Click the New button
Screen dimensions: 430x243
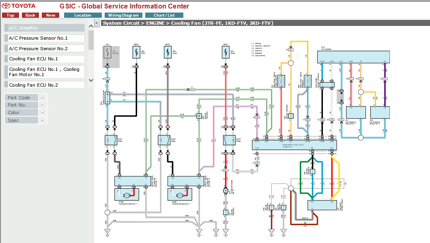pos(50,15)
